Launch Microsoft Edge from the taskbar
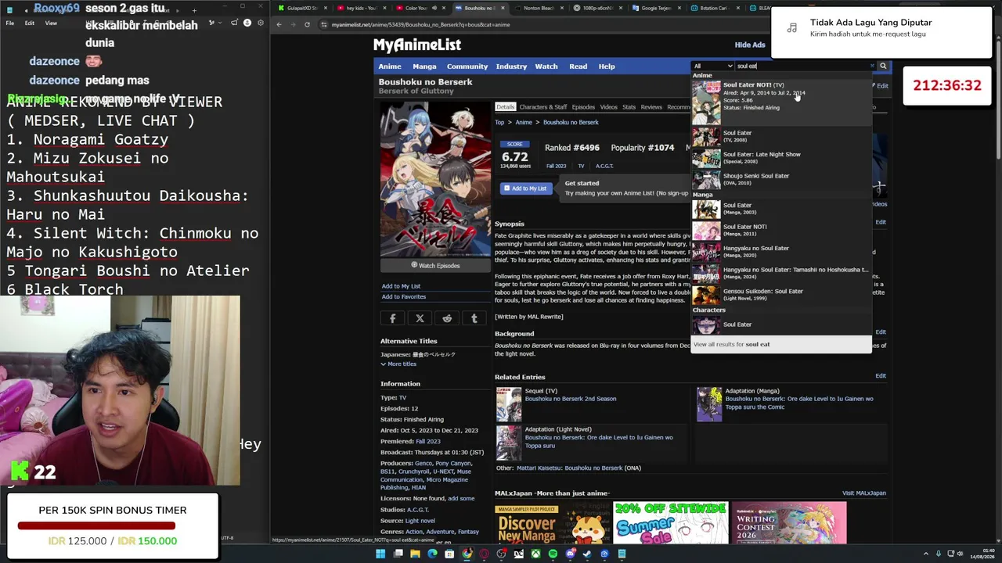1002x563 pixels. (432, 554)
